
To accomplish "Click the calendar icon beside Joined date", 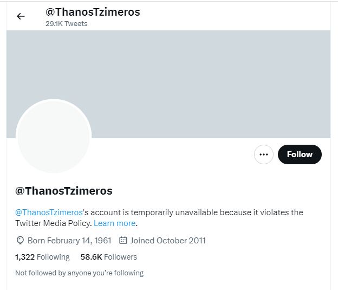I will coord(123,240).
